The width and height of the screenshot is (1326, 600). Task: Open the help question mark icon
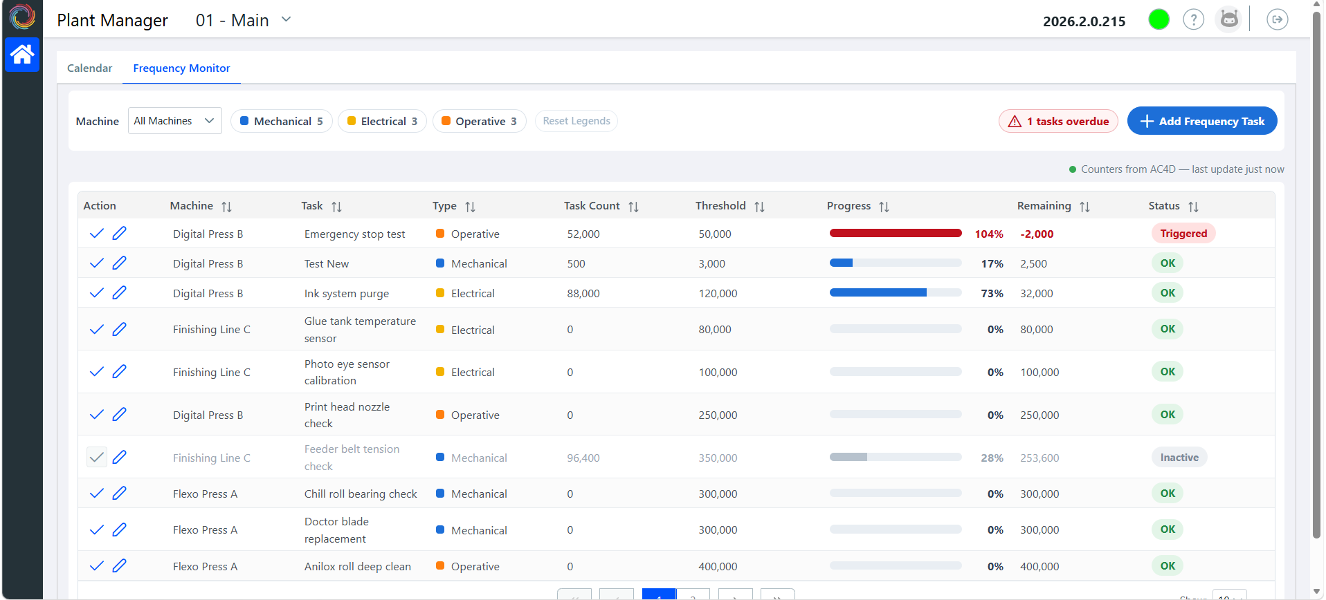1193,19
